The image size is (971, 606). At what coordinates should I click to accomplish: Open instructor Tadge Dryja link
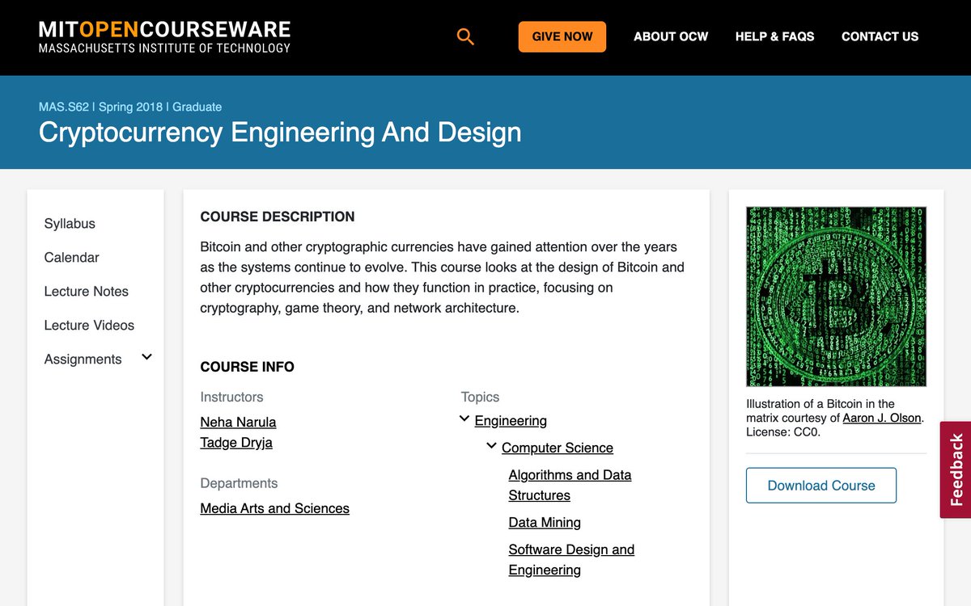pyautogui.click(x=236, y=443)
